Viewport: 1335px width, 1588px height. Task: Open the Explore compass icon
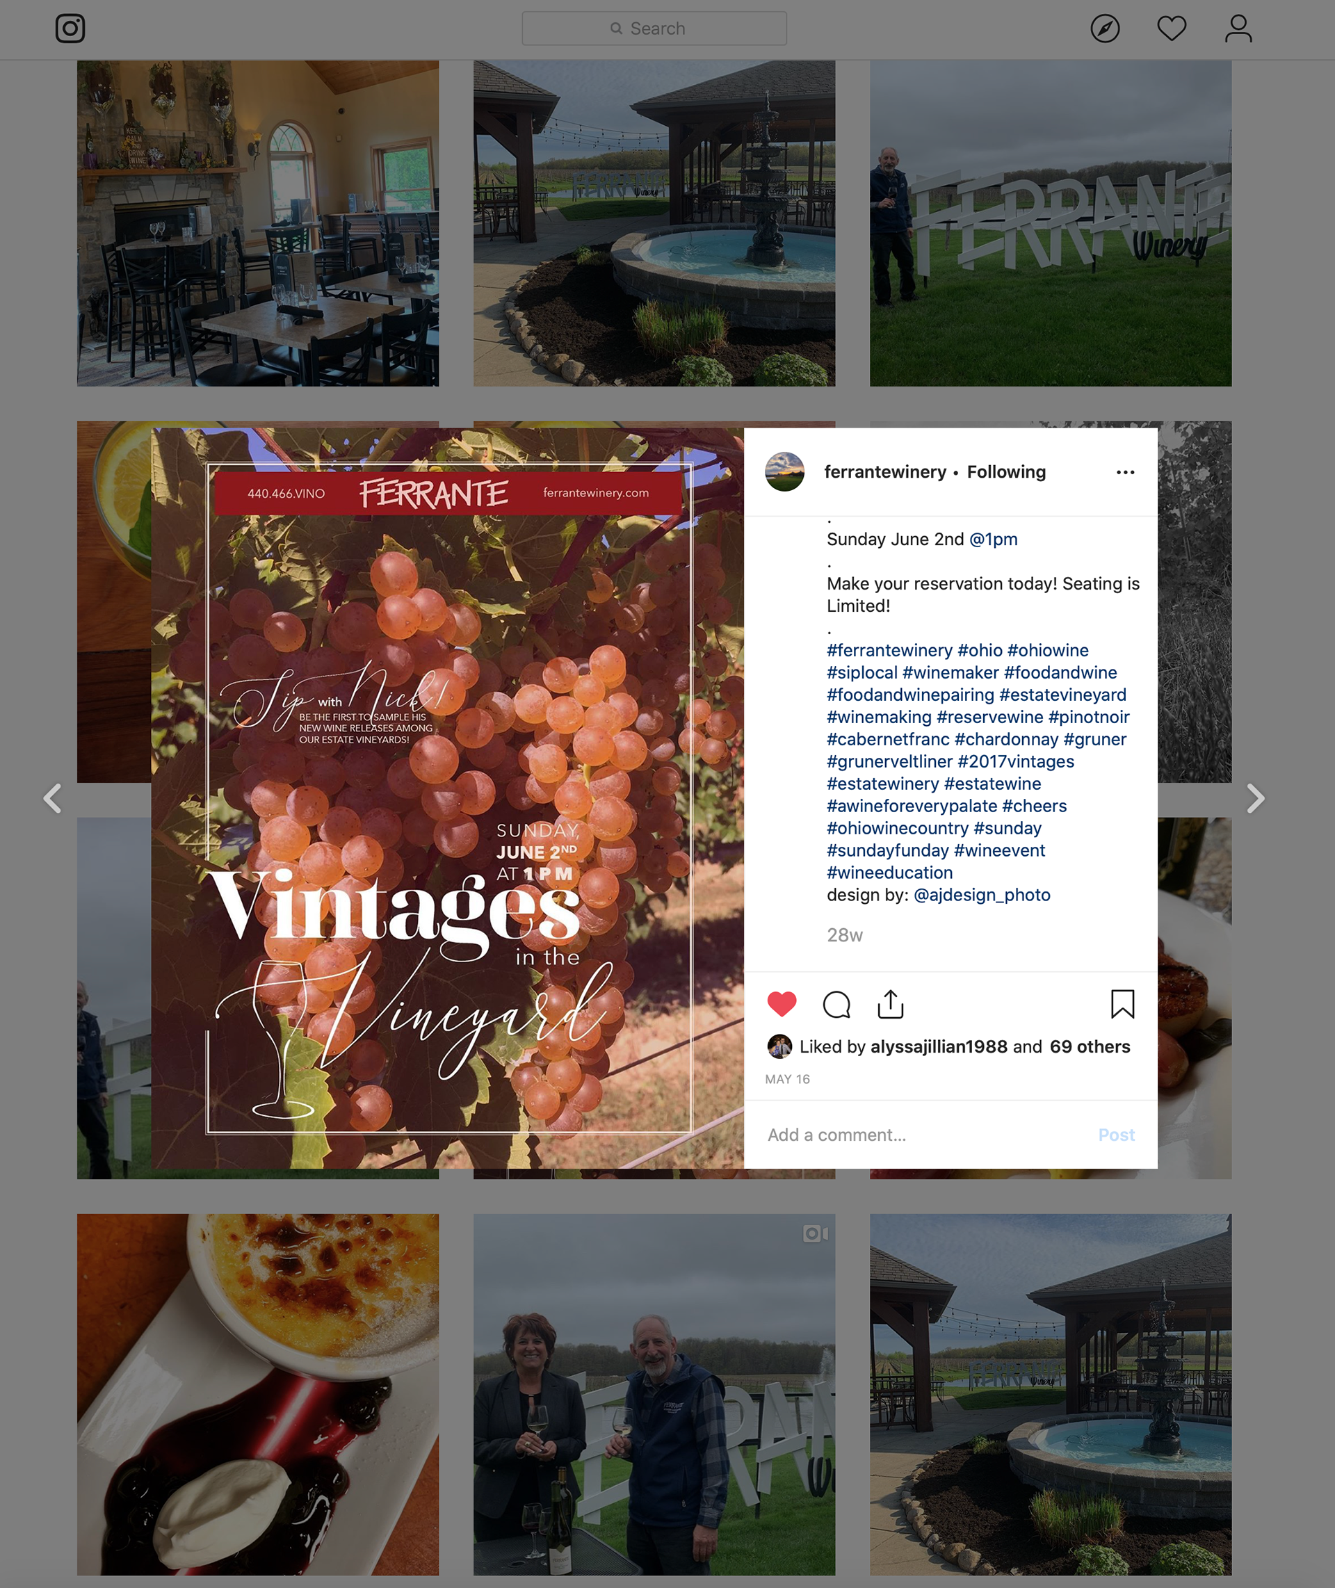click(x=1105, y=29)
